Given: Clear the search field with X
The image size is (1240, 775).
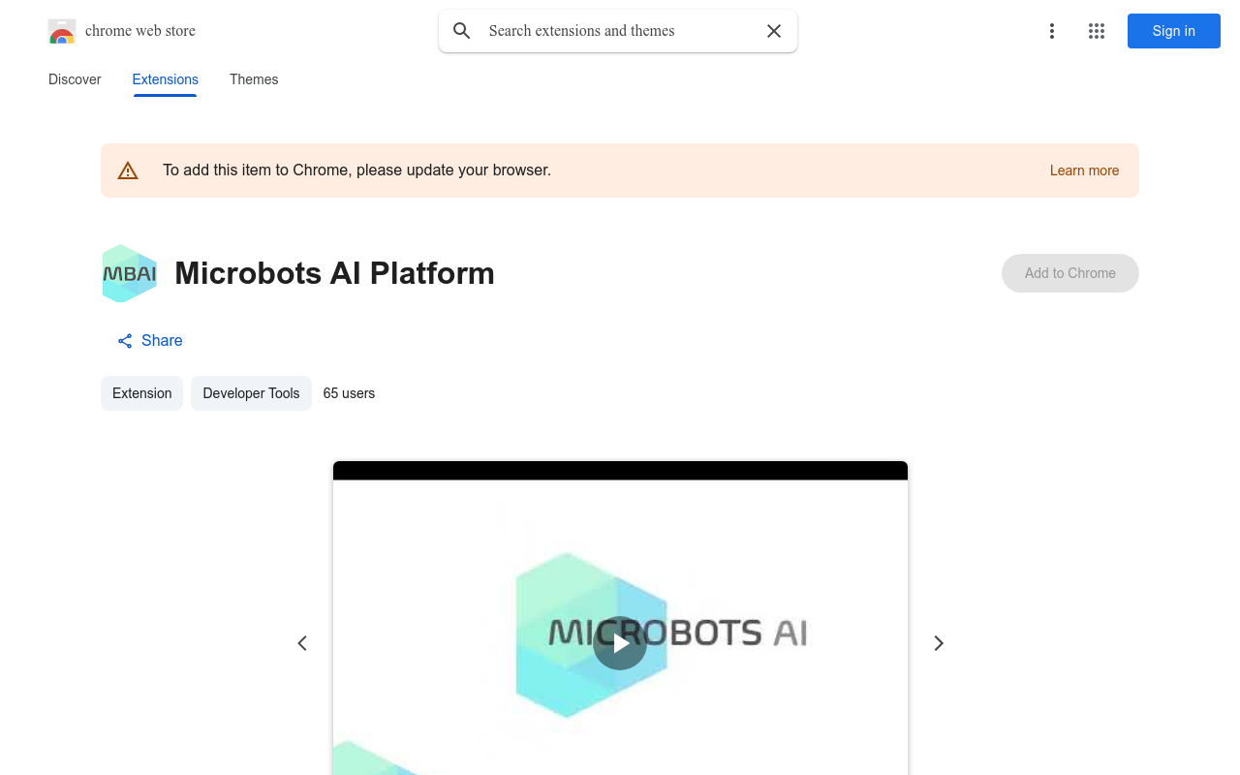Looking at the screenshot, I should pyautogui.click(x=774, y=31).
